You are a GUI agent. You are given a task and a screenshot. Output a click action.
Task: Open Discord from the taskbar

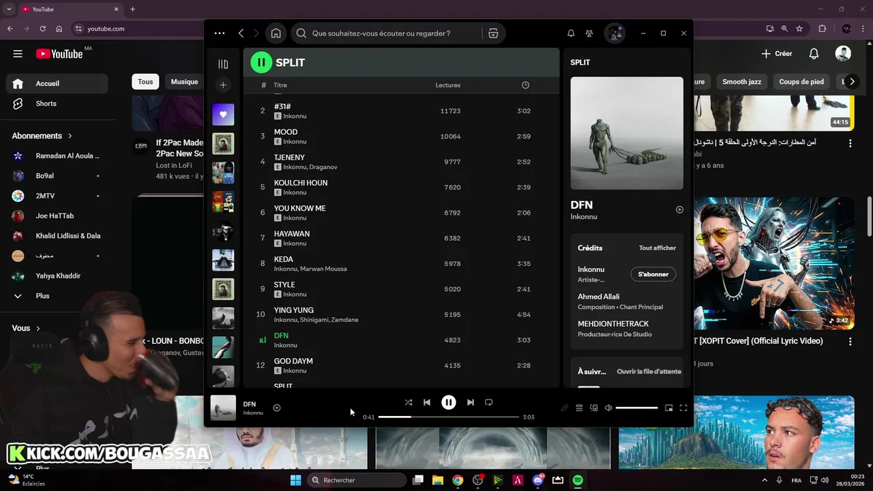pos(538,480)
